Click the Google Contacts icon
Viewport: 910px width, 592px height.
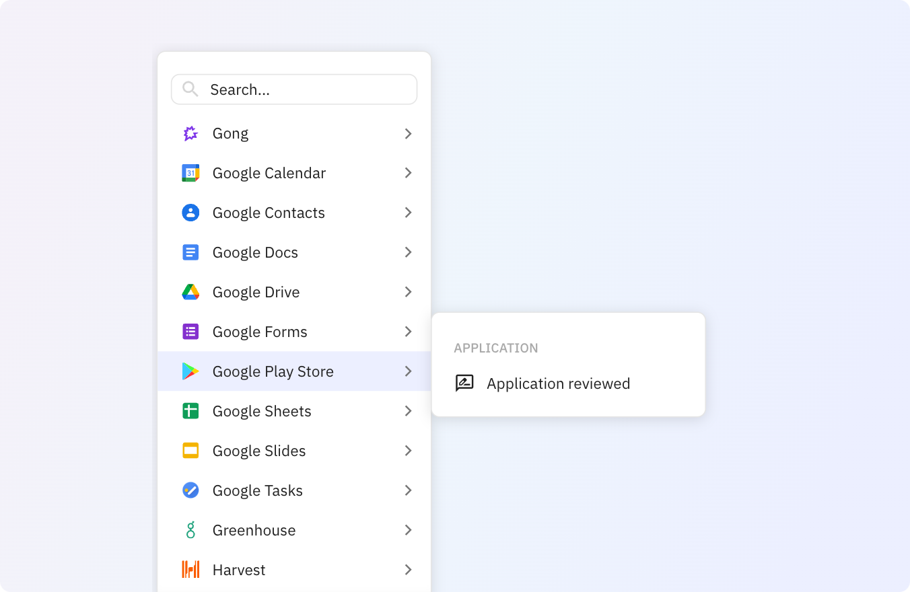tap(190, 213)
